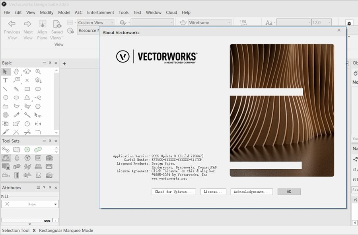358x235 pixels.
Task: Open the File menu
Action: 7,12
